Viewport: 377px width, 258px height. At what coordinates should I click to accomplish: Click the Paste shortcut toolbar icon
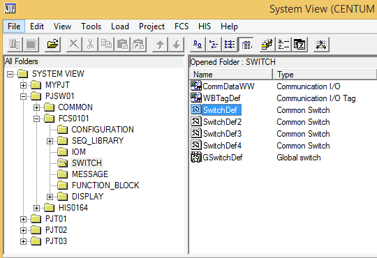tap(138, 45)
